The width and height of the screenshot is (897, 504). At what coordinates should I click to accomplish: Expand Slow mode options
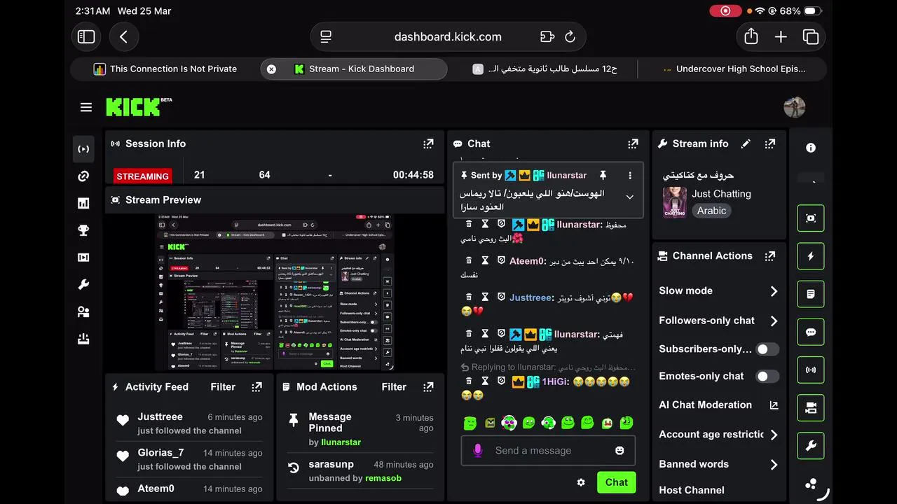click(774, 291)
